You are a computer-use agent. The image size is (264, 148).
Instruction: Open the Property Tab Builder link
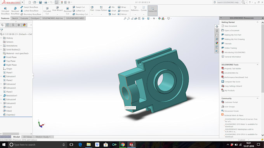(x=233, y=68)
